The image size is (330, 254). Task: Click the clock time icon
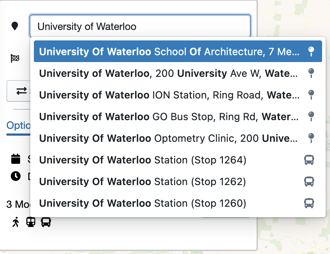(x=15, y=176)
